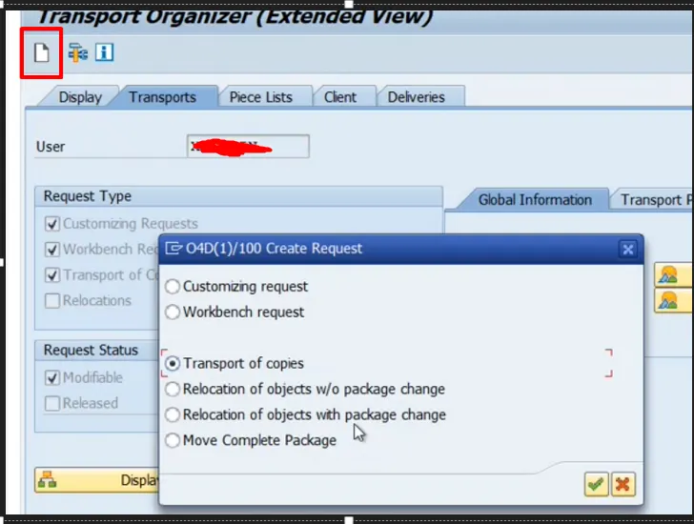Screen dimensions: 694x524
Task: Click the User input field
Action: pos(248,147)
